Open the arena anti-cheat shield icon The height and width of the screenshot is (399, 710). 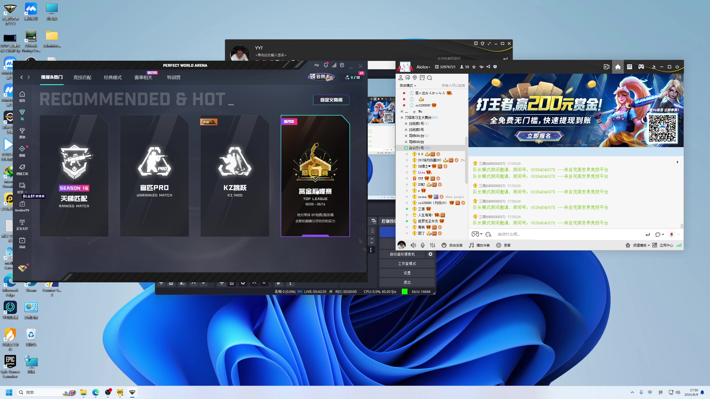tap(342, 65)
